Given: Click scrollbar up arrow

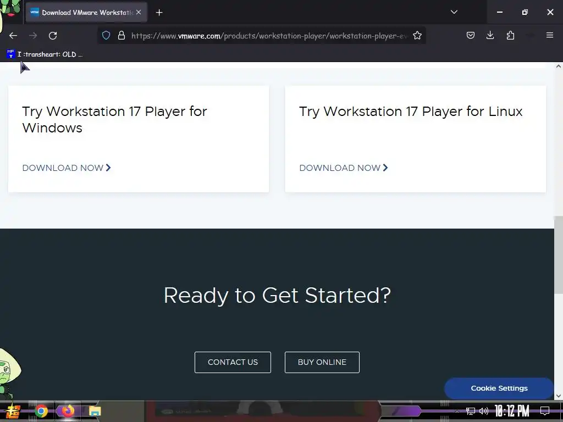Looking at the screenshot, I should click(x=559, y=66).
